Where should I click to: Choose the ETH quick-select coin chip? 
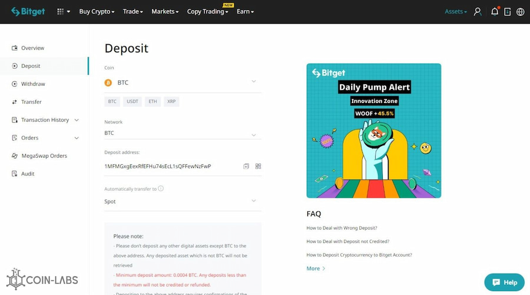(153, 101)
